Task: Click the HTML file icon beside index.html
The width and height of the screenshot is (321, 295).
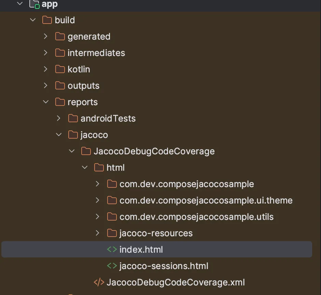Action: tap(112, 249)
